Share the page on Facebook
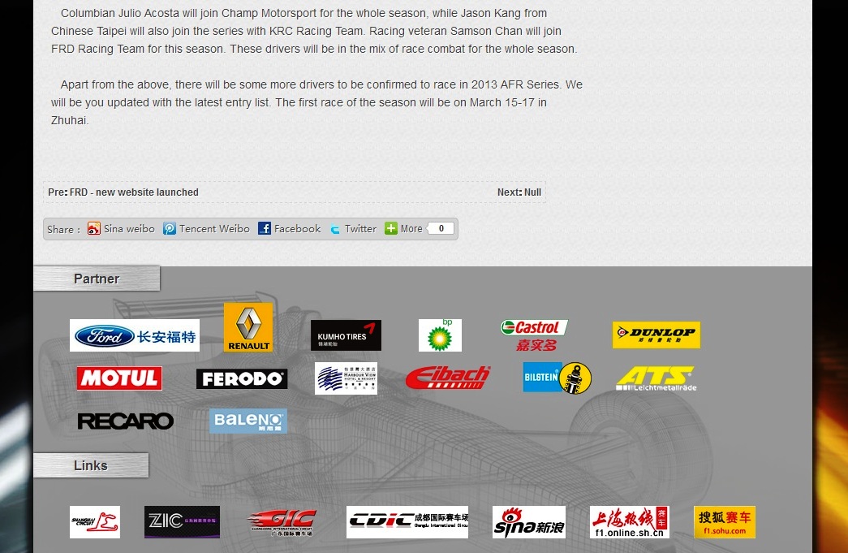 [x=290, y=229]
